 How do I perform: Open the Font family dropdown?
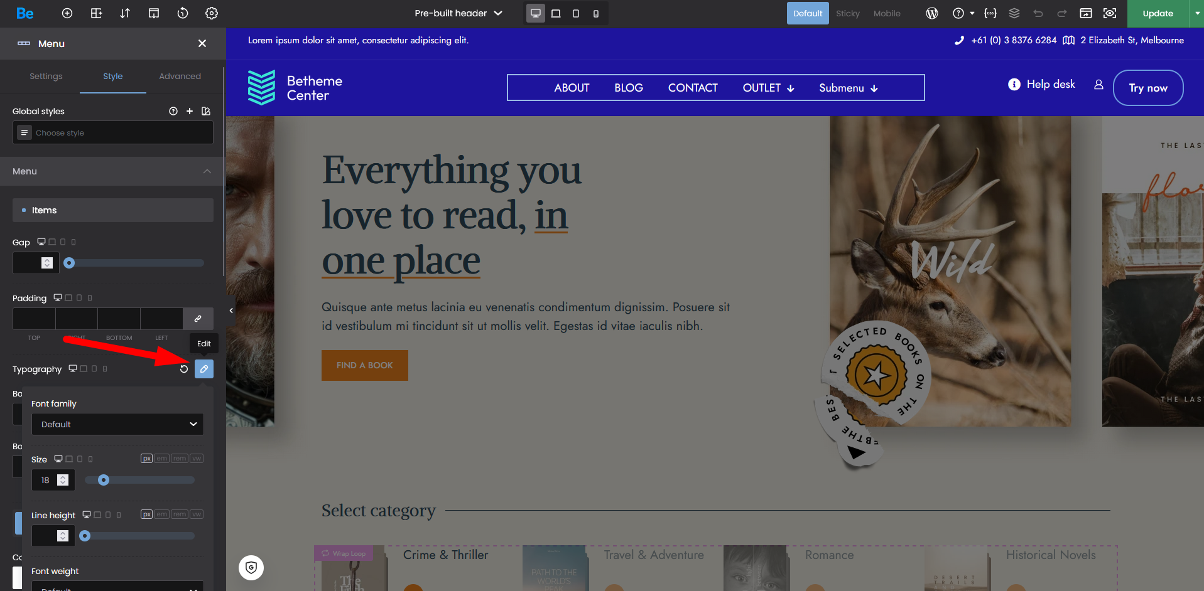pyautogui.click(x=118, y=424)
